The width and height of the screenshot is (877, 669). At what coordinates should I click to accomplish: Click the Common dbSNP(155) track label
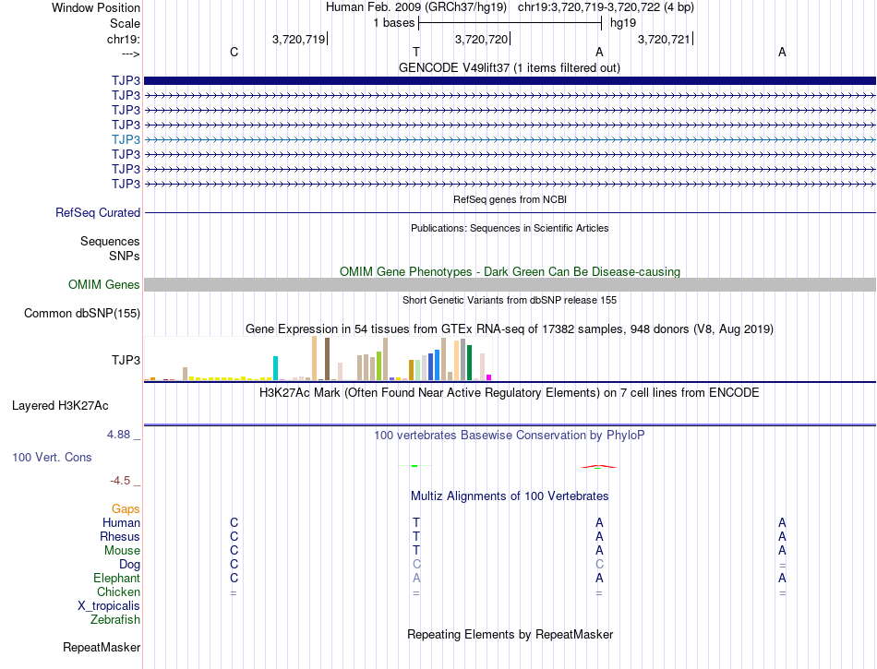pos(82,314)
